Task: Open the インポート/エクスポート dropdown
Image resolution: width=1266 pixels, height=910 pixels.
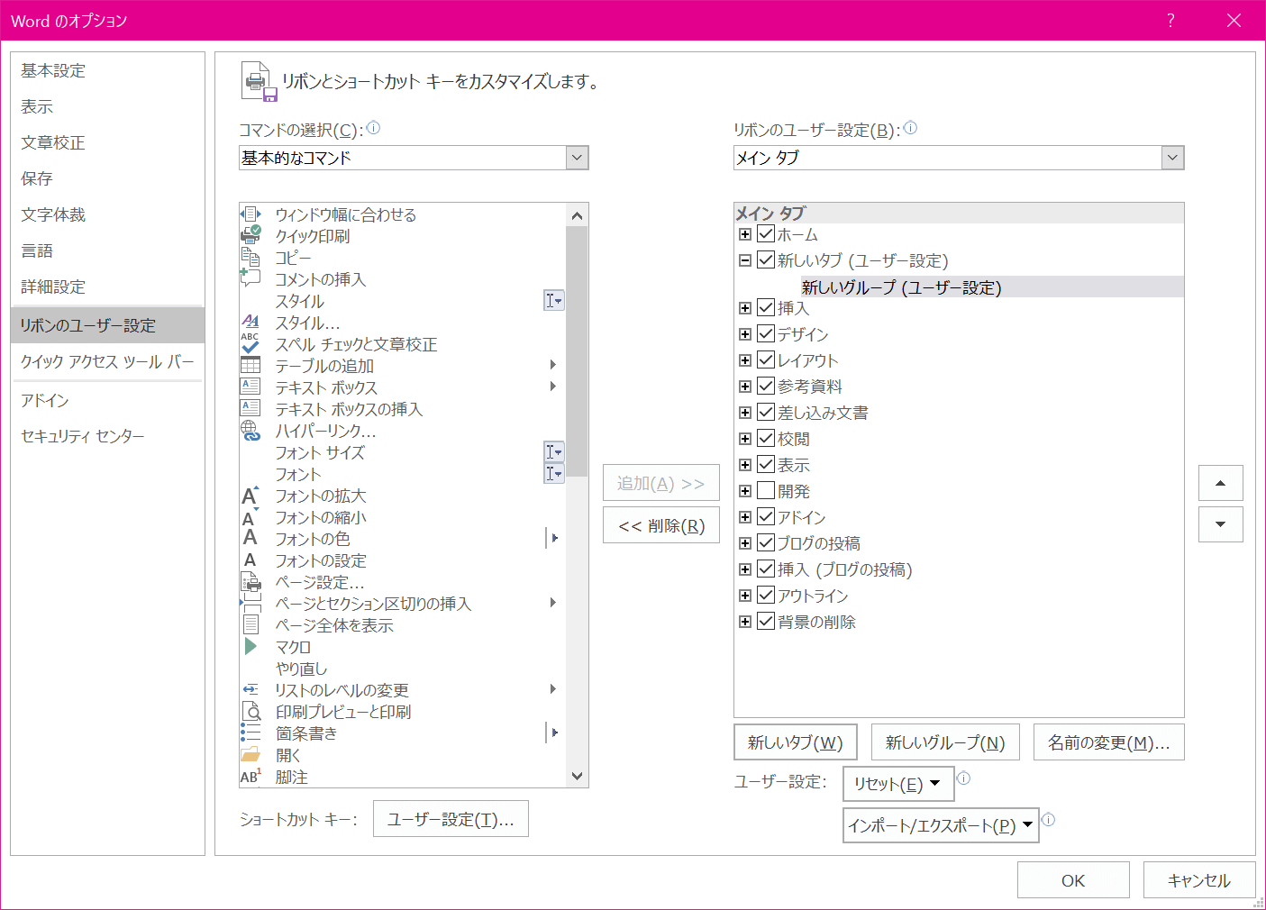Action: [x=941, y=825]
